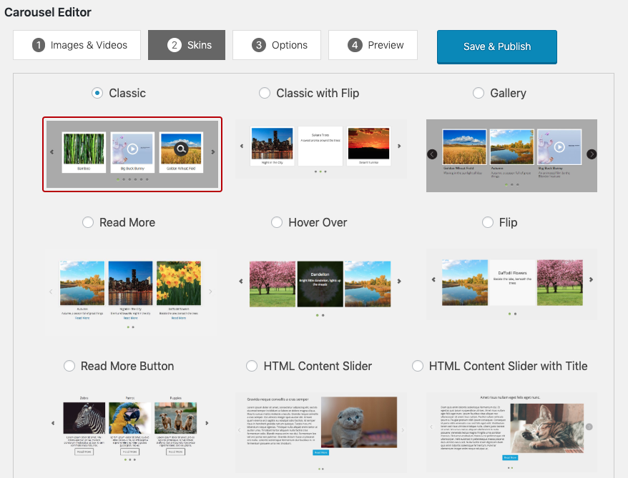Choose the Hover Over radio button
Viewport: 628px width, 478px height.
click(x=277, y=222)
